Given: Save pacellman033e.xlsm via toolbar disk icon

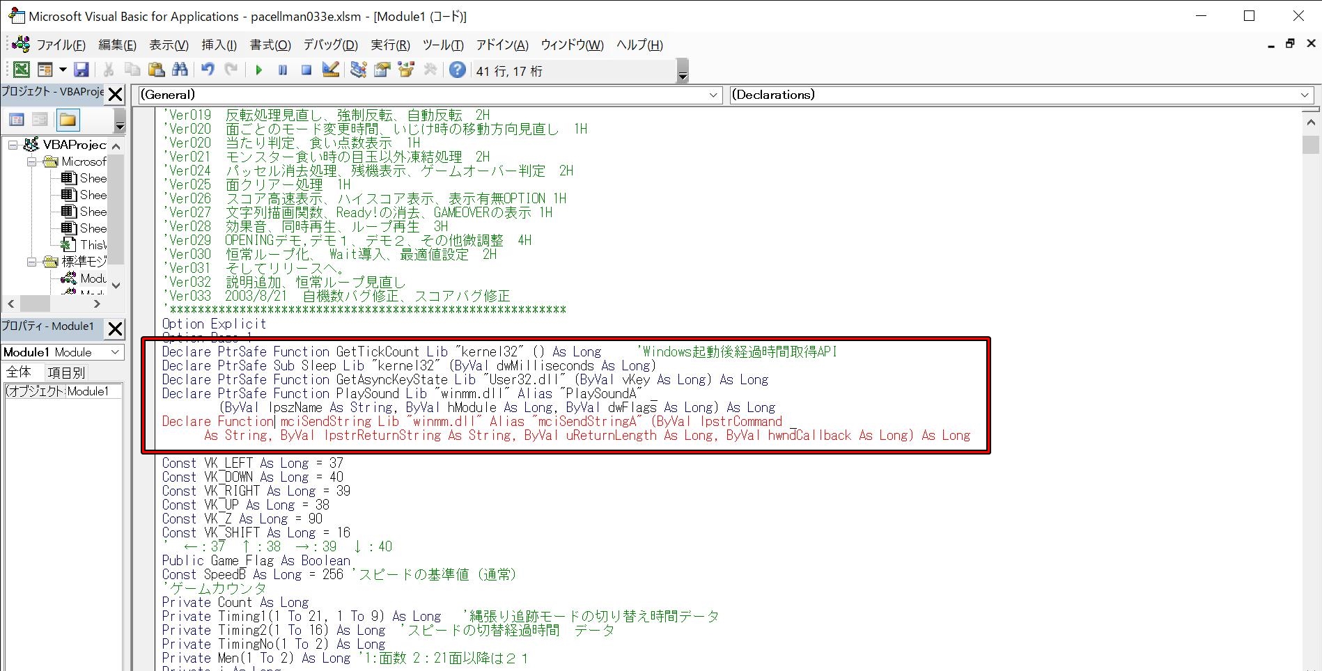Looking at the screenshot, I should 82,70.
